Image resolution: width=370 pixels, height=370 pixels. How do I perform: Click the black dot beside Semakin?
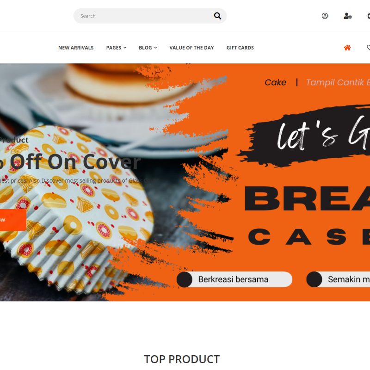point(314,279)
